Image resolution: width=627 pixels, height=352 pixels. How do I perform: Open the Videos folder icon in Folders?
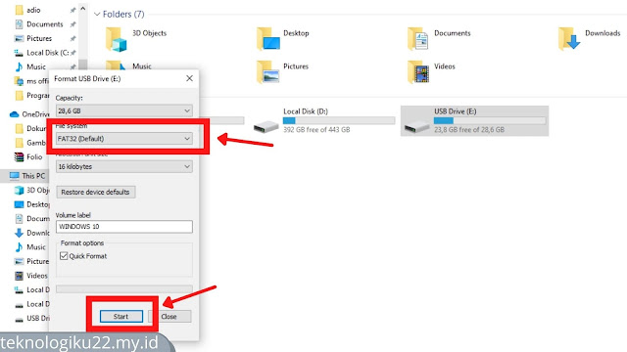(418, 71)
